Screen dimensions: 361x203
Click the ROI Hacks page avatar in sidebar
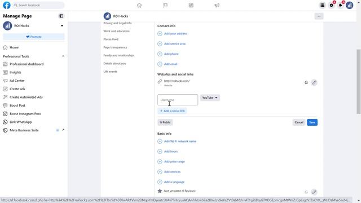point(7,26)
